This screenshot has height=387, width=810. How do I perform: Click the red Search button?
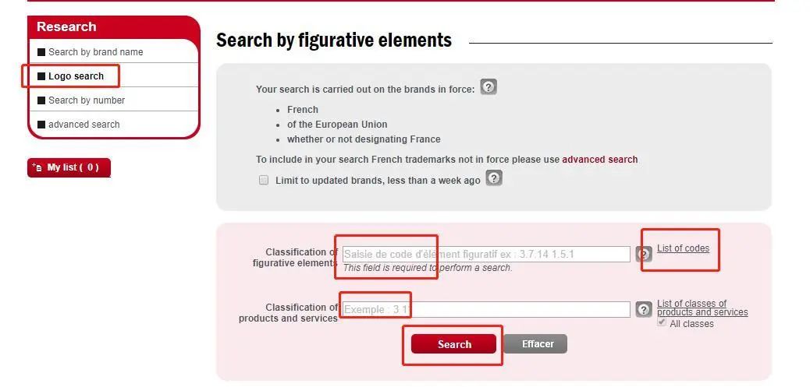click(x=453, y=344)
